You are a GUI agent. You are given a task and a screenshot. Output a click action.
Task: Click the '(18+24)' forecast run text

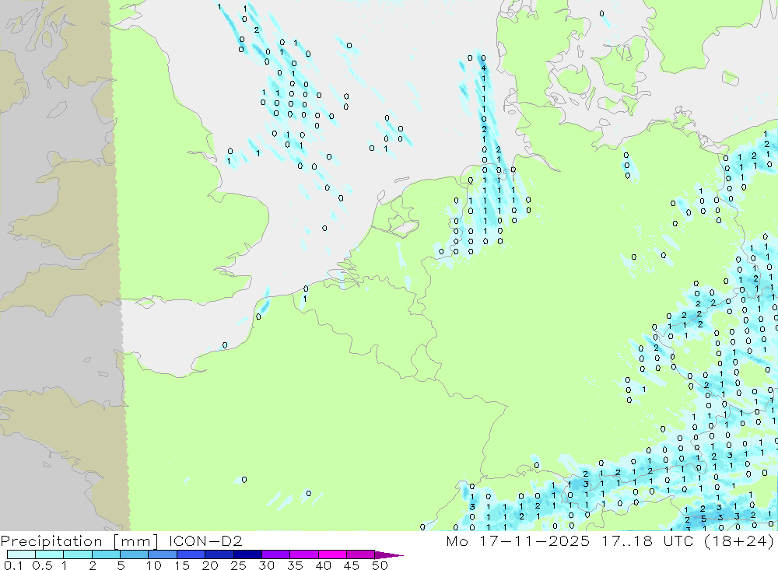pyautogui.click(x=739, y=541)
